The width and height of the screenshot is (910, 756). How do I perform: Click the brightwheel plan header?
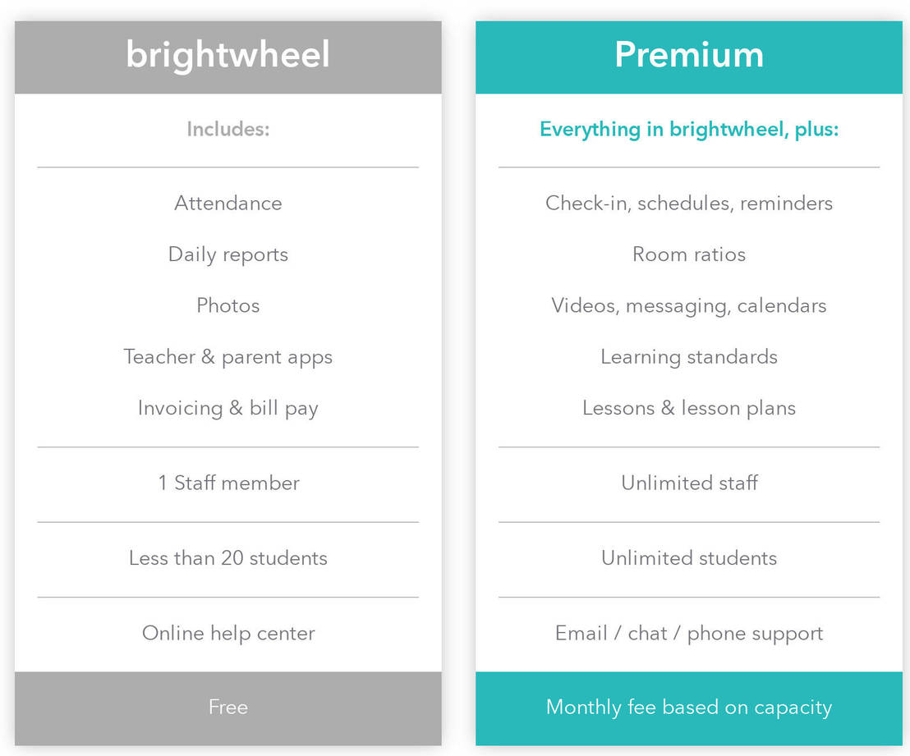pyautogui.click(x=227, y=56)
